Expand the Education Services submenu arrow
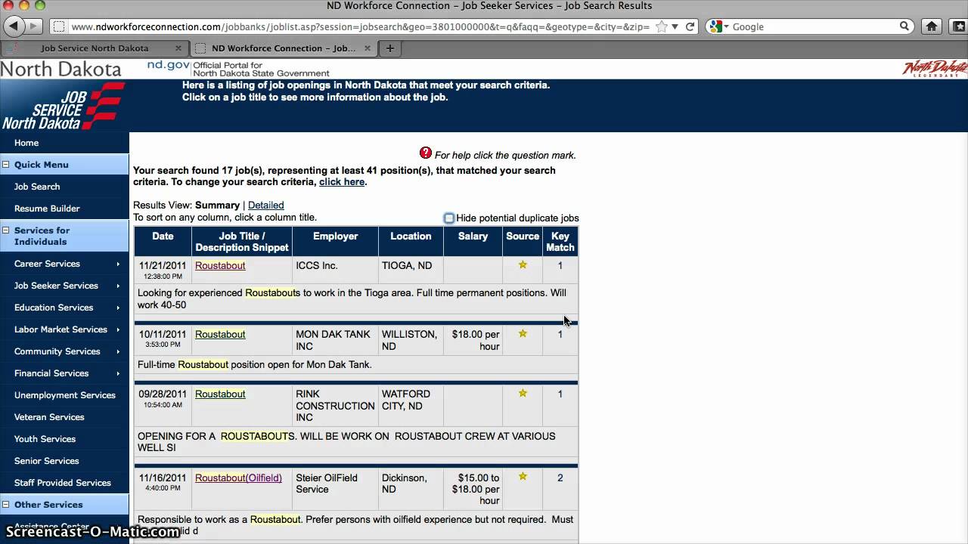This screenshot has width=968, height=544. click(118, 308)
